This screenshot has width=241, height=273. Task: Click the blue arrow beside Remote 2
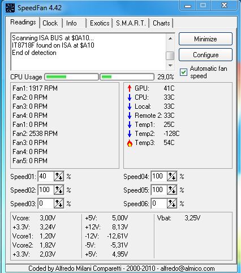(130, 116)
